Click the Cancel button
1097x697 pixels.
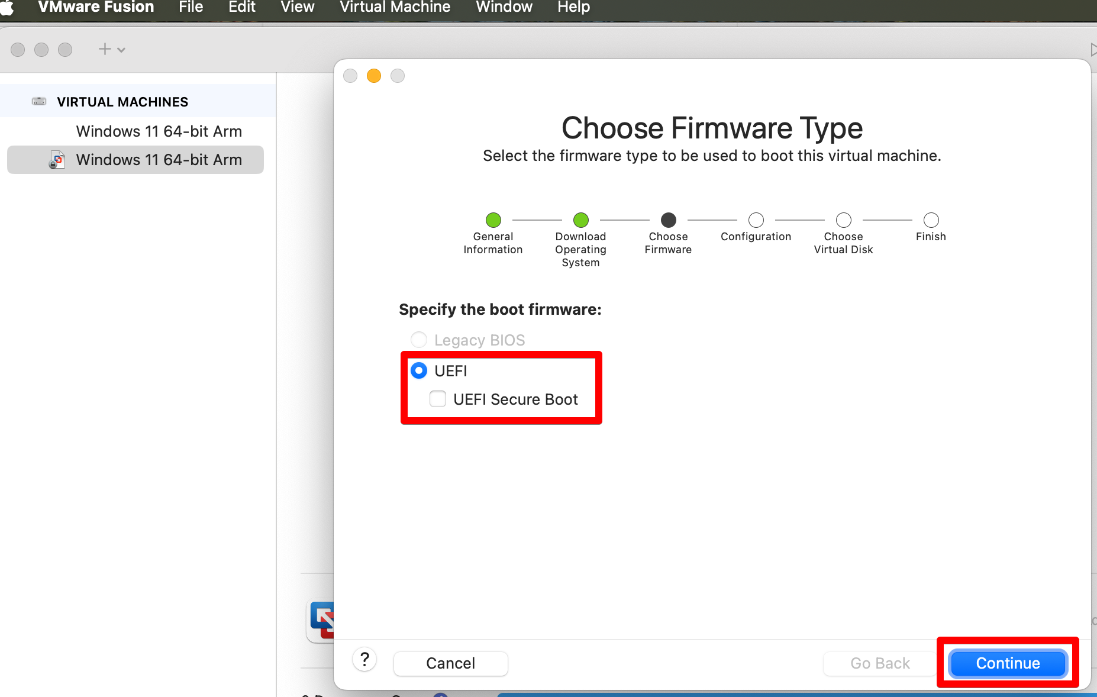451,663
